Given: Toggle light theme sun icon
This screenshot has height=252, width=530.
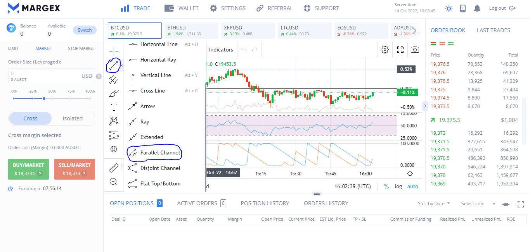Looking at the screenshot, I should pyautogui.click(x=449, y=9).
